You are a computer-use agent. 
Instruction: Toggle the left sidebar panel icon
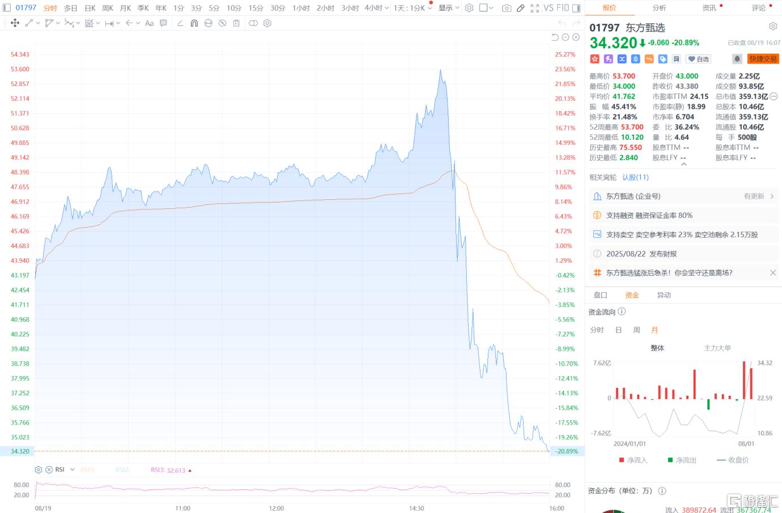pos(7,8)
